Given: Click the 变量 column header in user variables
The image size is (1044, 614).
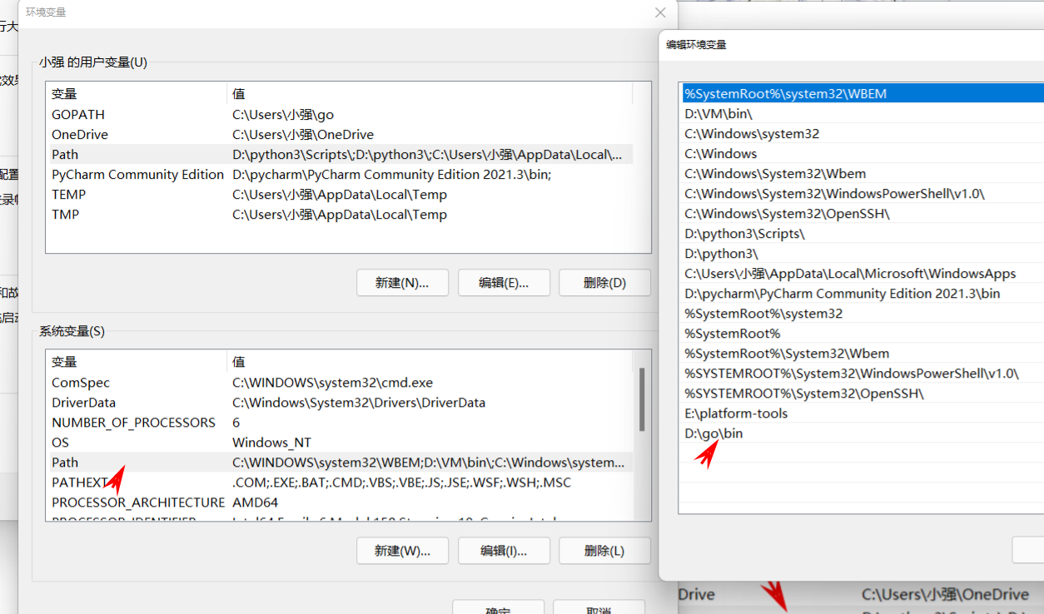Looking at the screenshot, I should [137, 94].
